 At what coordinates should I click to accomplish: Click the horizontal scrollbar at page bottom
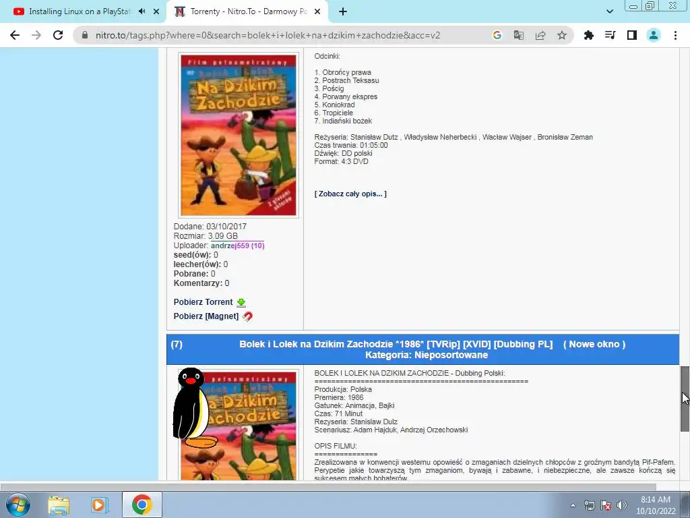tap(328, 486)
